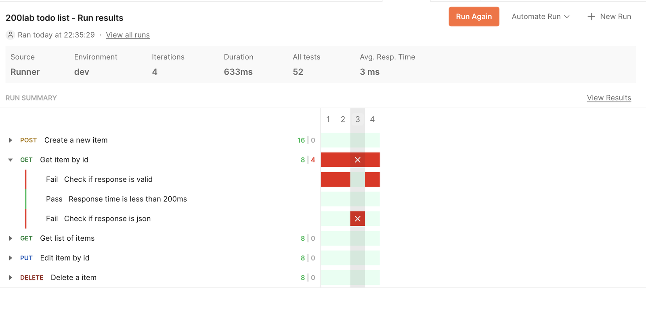Open the View all runs link
This screenshot has height=311, width=646.
pos(128,35)
